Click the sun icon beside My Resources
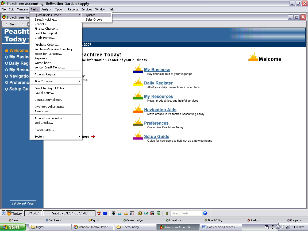The image size is (308, 231). pyautogui.click(x=138, y=95)
